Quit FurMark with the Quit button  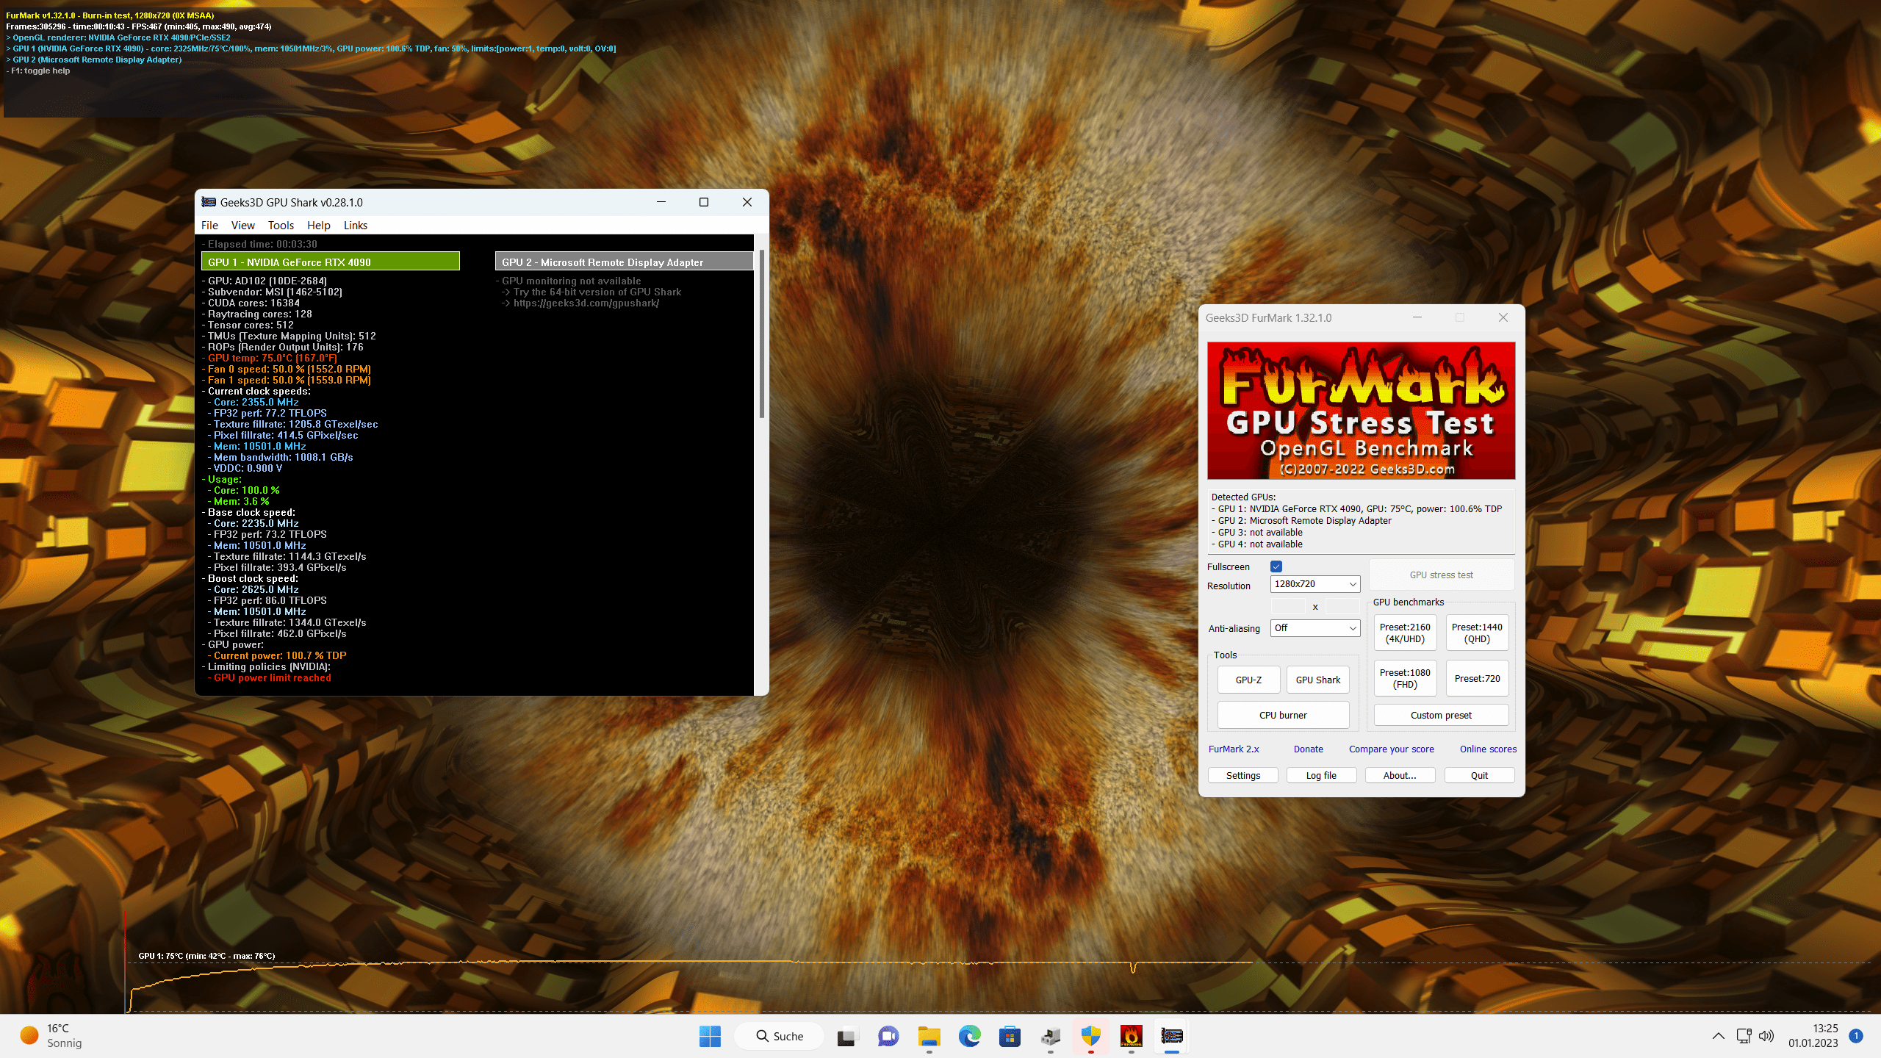pyautogui.click(x=1479, y=775)
